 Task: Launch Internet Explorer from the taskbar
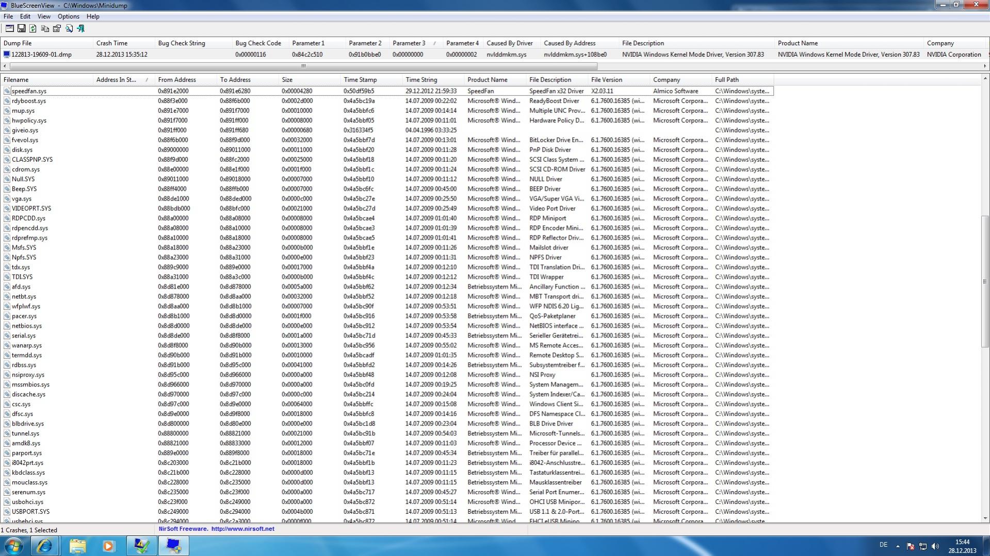(x=44, y=546)
